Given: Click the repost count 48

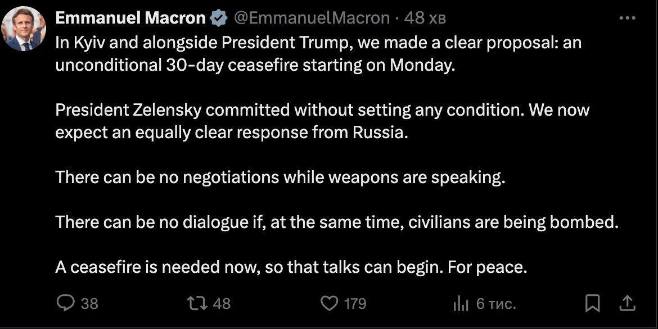Looking at the screenshot, I should 222,304.
